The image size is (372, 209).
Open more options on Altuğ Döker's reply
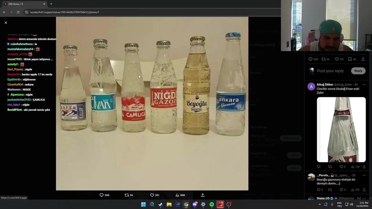pos(364,85)
